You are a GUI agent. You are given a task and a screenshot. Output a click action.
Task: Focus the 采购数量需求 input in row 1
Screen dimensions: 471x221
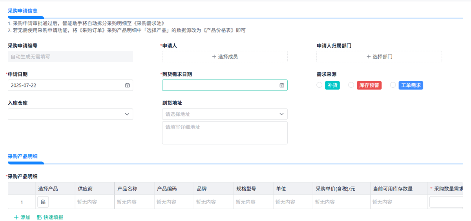click(x=447, y=202)
